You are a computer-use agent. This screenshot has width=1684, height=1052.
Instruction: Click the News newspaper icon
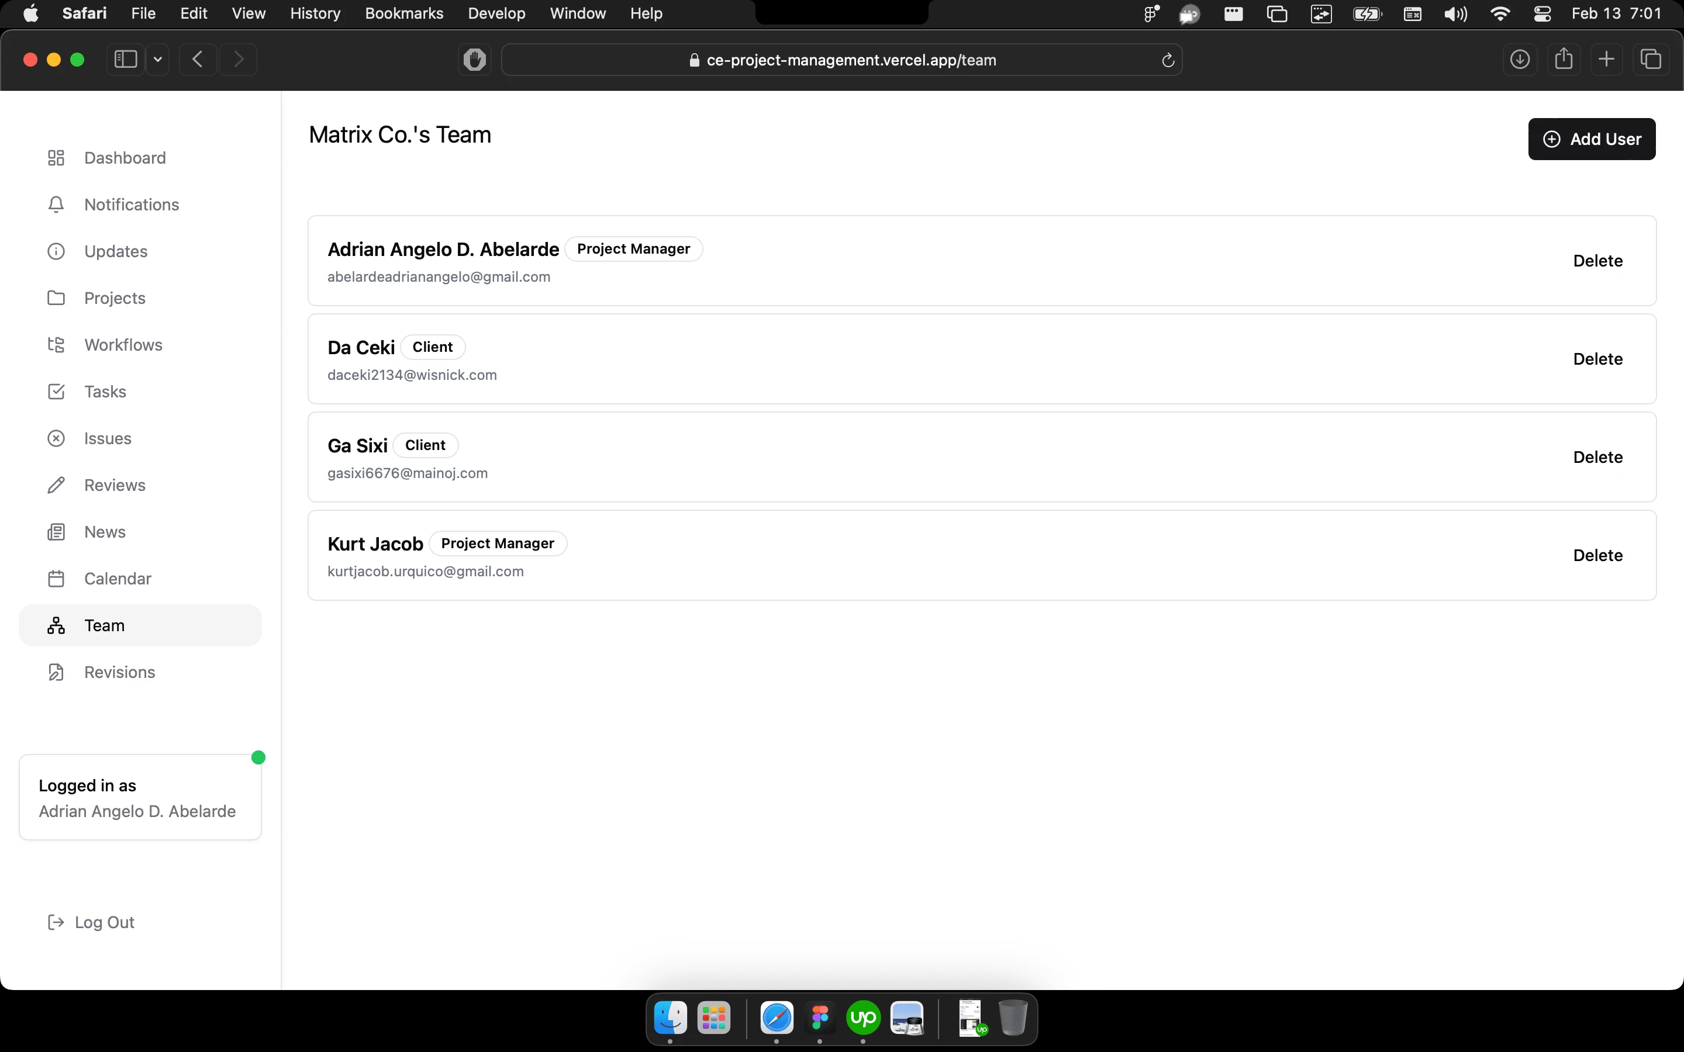click(x=56, y=532)
